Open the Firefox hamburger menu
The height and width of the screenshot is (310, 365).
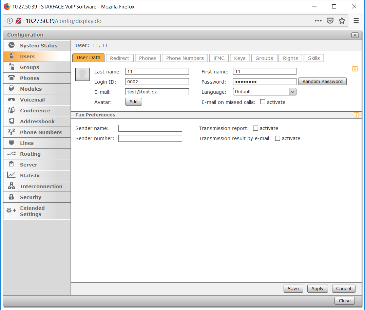pos(356,21)
